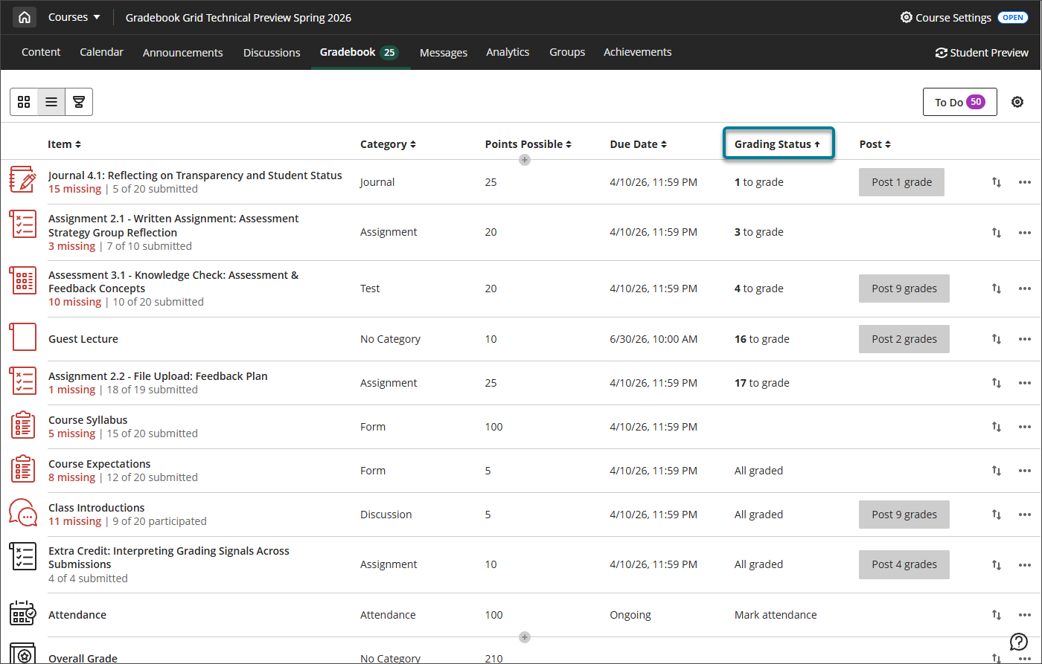Open gradebook settings gear icon
The width and height of the screenshot is (1042, 664).
pos(1017,103)
